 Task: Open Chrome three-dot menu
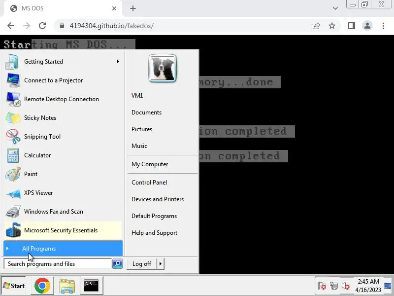(x=383, y=26)
